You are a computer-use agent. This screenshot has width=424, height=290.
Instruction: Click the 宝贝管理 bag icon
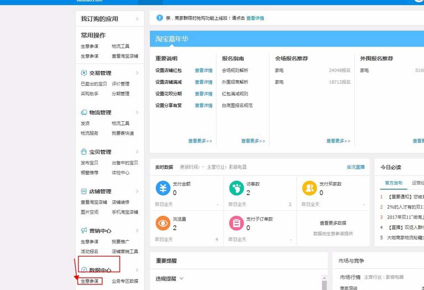coord(84,152)
